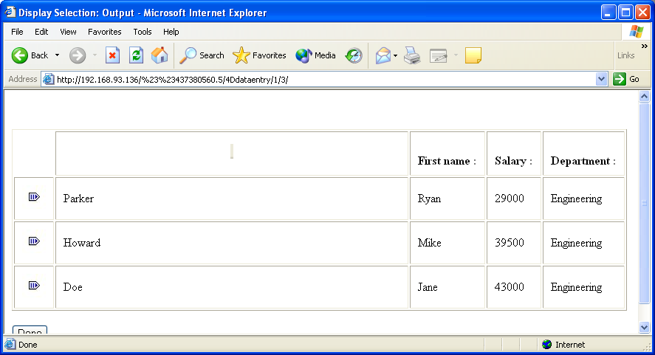Click the Refresh page icon
Image resolution: width=655 pixels, height=355 pixels.
point(136,55)
